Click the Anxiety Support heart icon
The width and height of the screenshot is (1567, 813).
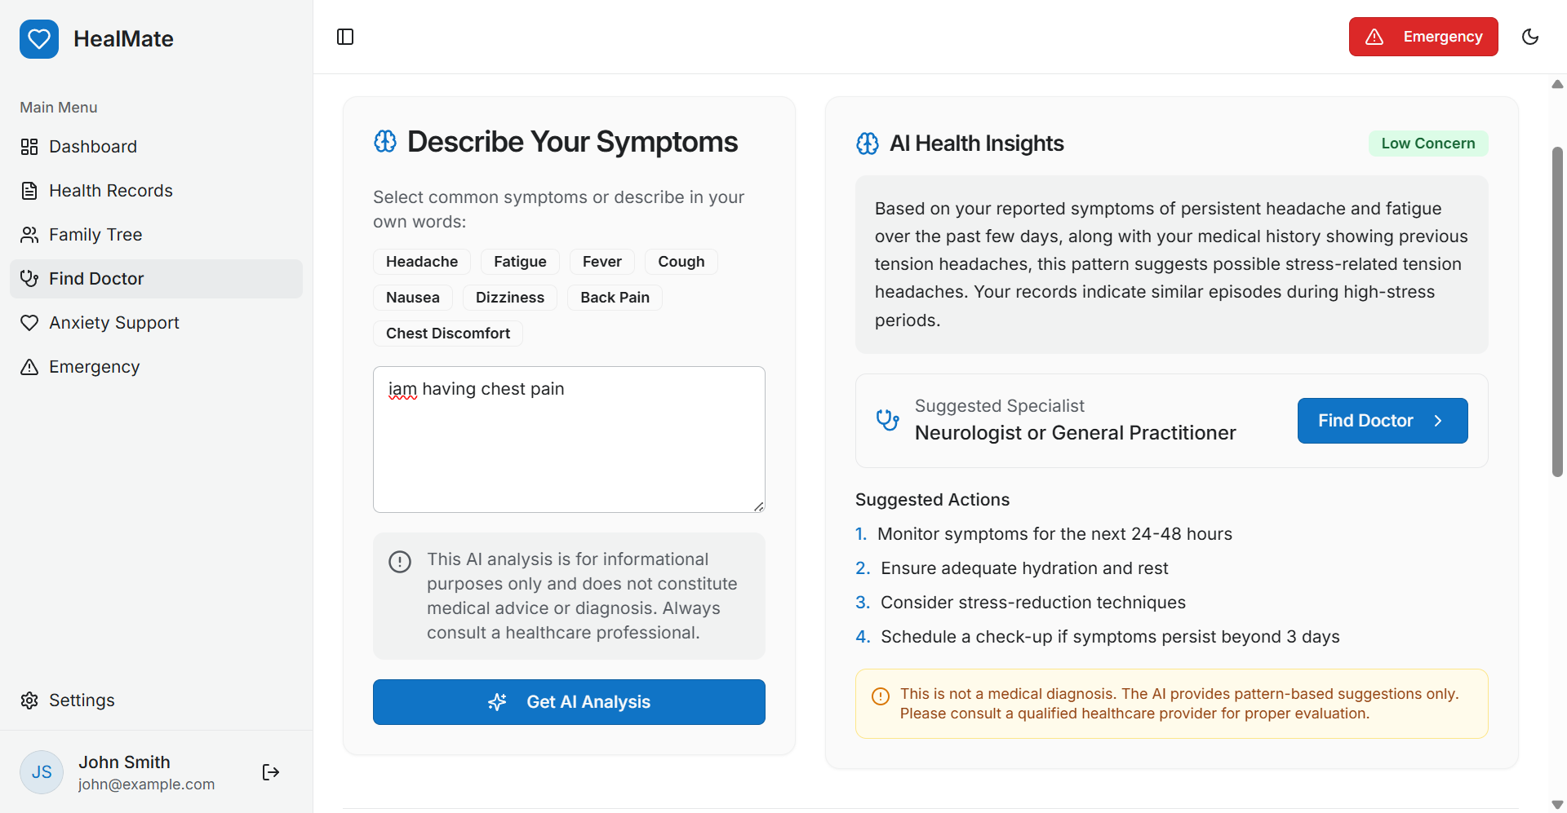[x=29, y=323]
